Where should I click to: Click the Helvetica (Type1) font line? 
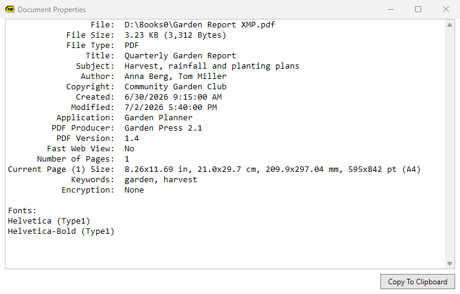(x=49, y=221)
